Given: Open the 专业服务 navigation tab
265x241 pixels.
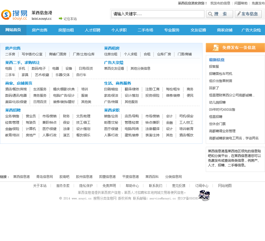Looking at the screenshot, I should 172,30.
